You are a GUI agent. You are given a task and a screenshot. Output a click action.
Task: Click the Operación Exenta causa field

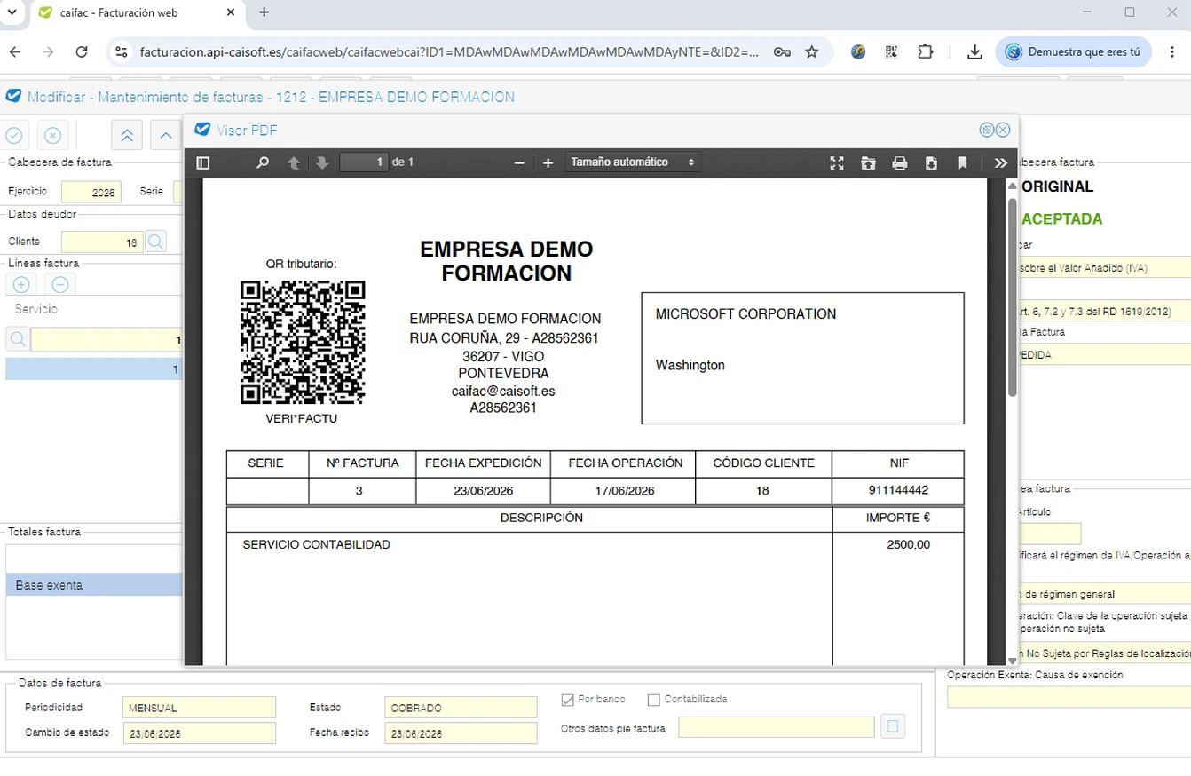[x=1069, y=697]
